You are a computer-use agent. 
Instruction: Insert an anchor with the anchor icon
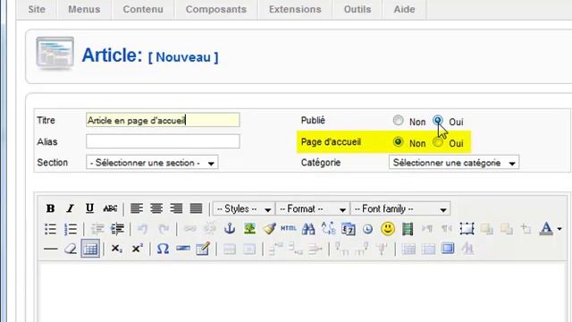(230, 229)
